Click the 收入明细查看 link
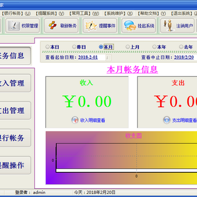 (92, 120)
